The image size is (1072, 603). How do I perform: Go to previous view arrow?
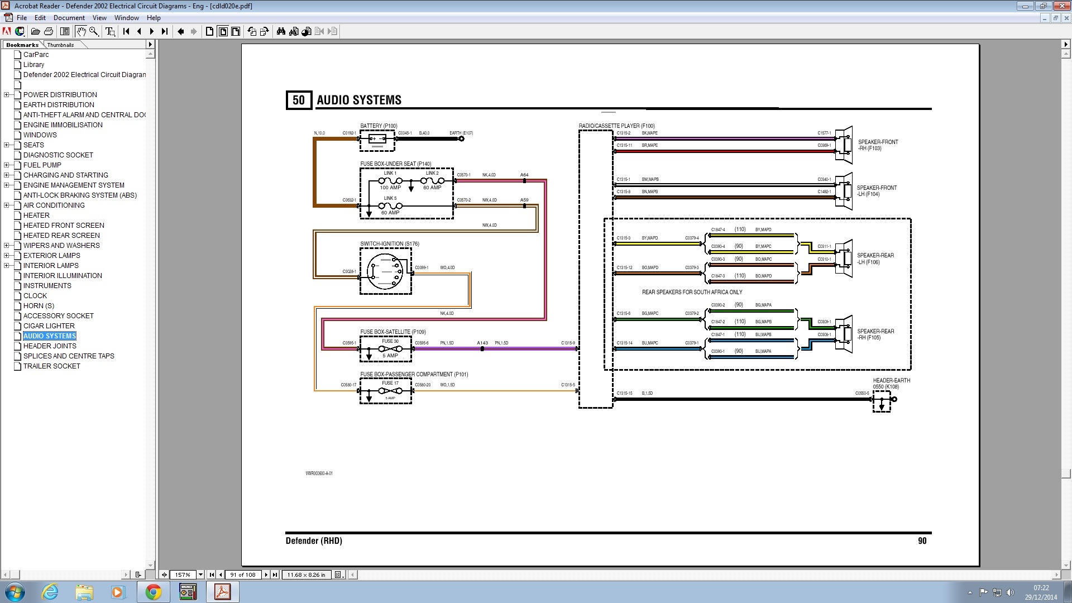coord(181,31)
